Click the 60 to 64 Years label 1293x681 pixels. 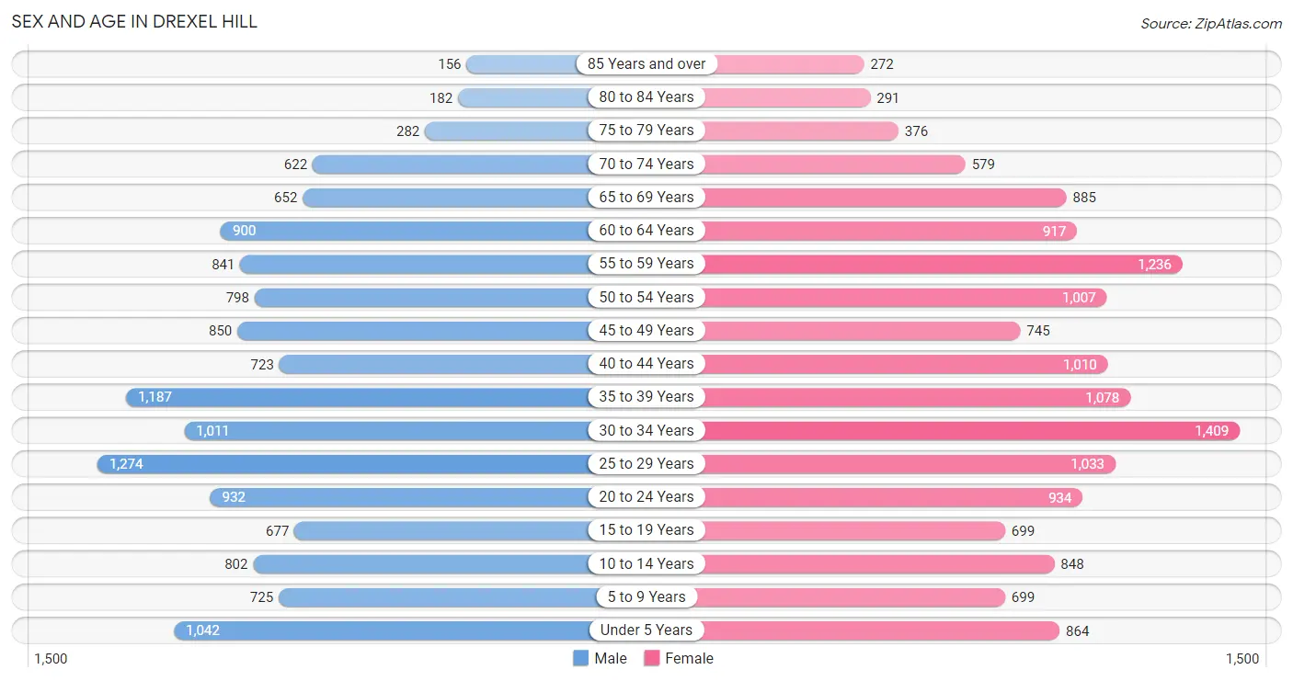(x=646, y=230)
